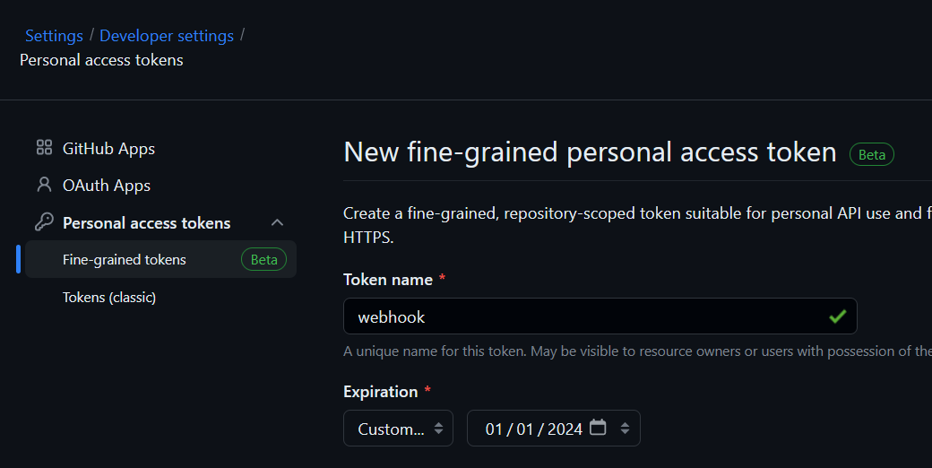Click the green checkmark in Token name field

click(838, 316)
